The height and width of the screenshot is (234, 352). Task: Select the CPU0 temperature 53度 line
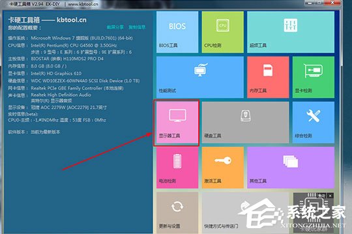coord(57,120)
